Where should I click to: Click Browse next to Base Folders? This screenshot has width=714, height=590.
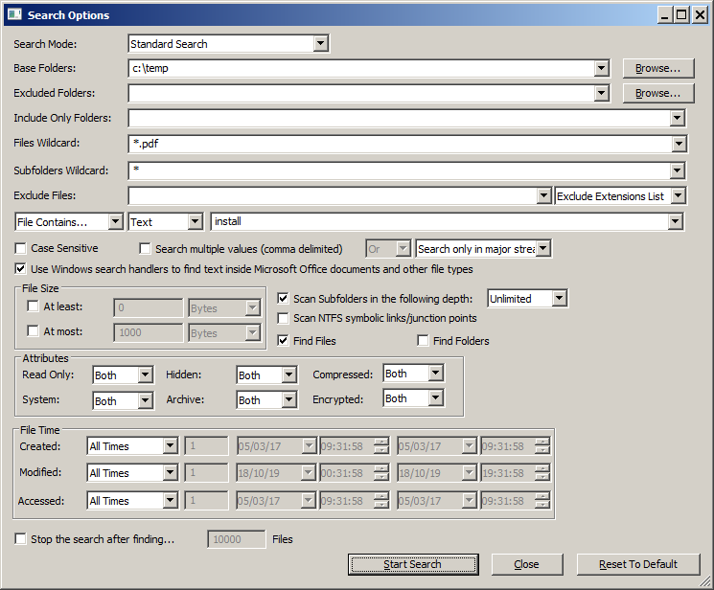pyautogui.click(x=657, y=68)
